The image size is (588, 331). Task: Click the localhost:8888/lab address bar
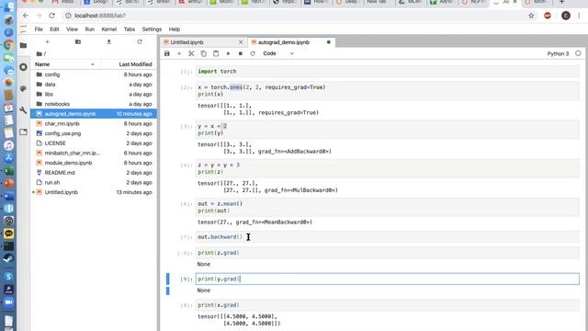click(292, 16)
